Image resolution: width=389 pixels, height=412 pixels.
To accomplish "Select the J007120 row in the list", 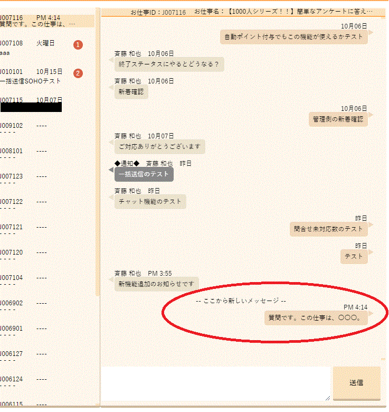I will [x=48, y=256].
